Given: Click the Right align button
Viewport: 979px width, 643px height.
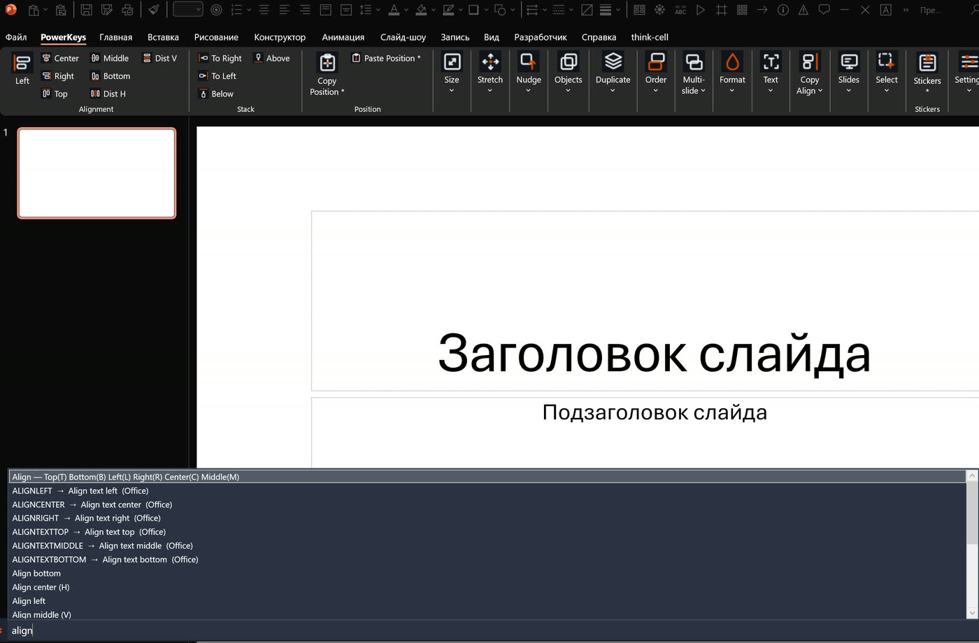Looking at the screenshot, I should point(58,76).
